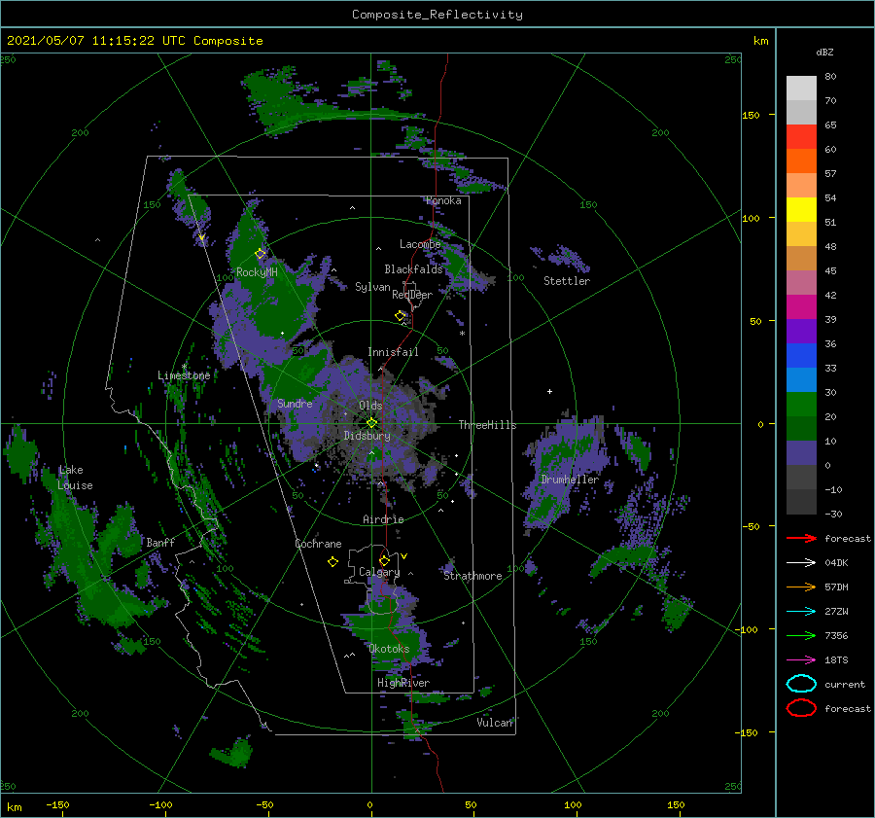875x818 pixels.
Task: Click the Drumheller city label
Action: click(x=569, y=480)
